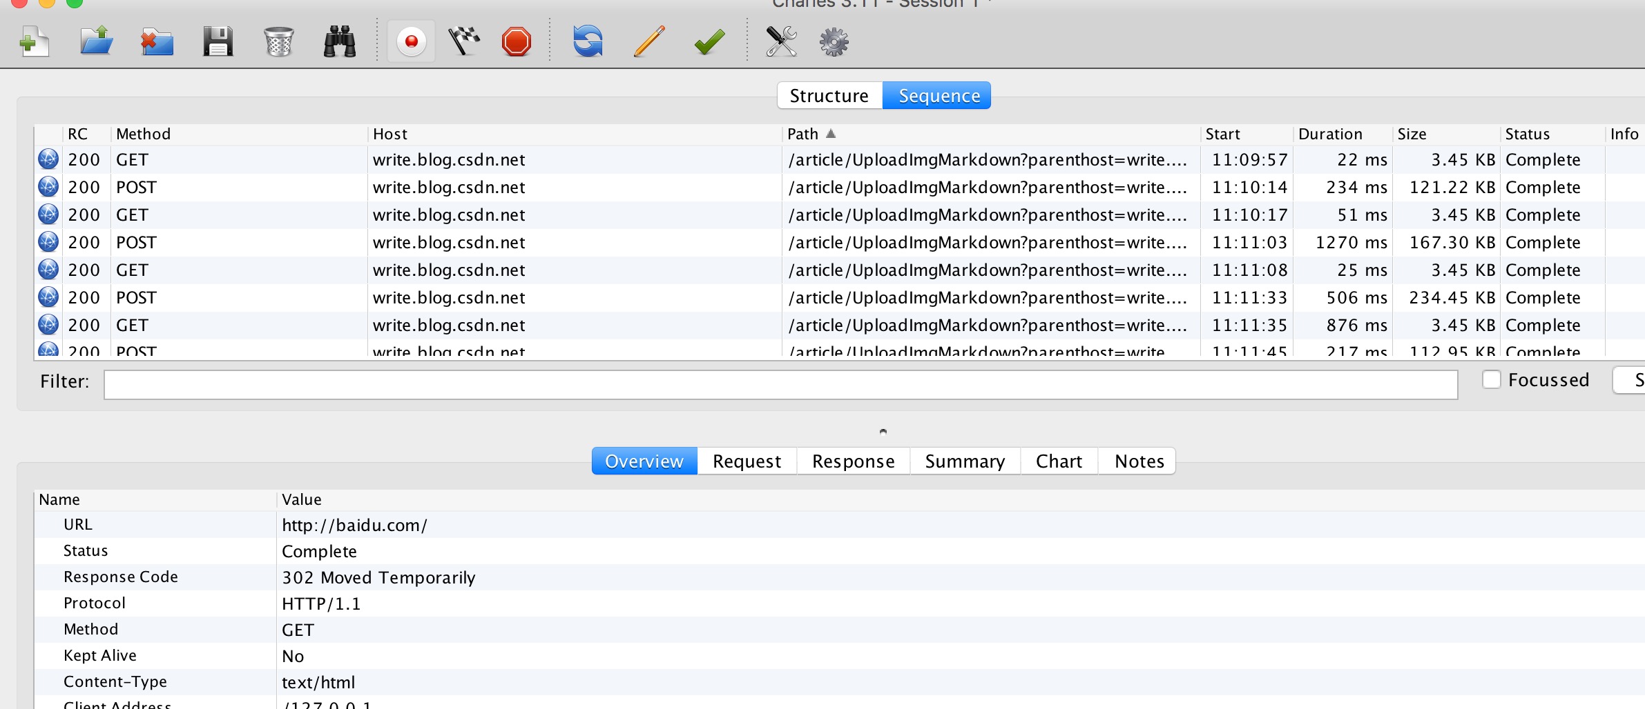Viewport: 1645px width, 709px height.
Task: Open Find with binoculars icon
Action: tap(340, 41)
